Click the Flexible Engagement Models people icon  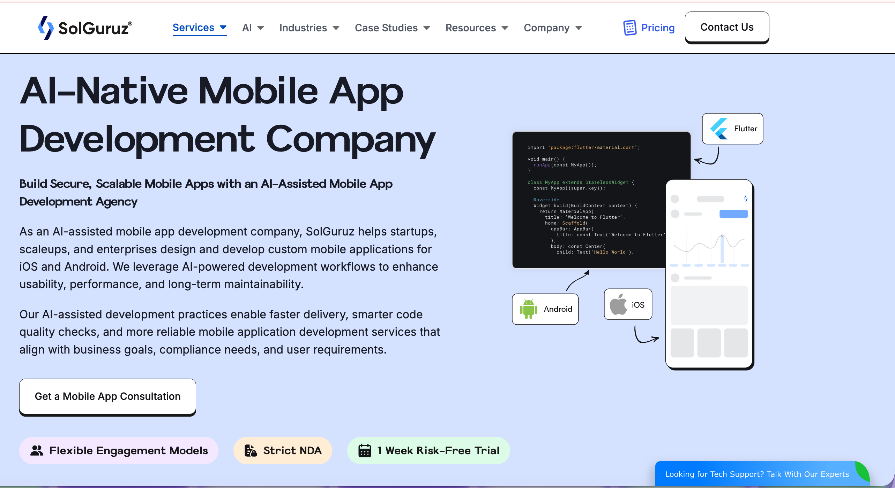37,450
